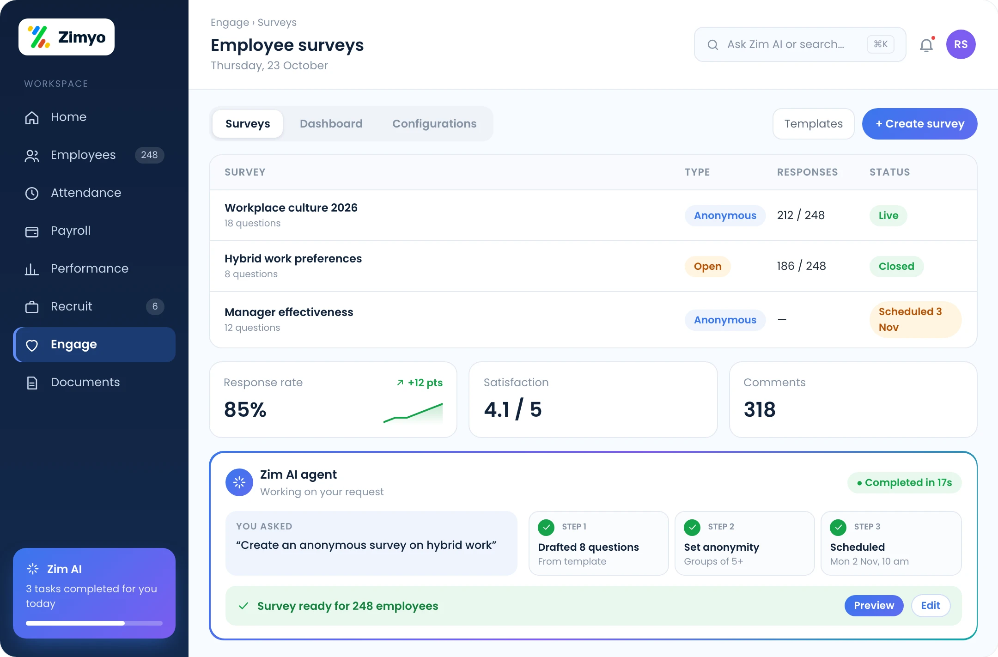Click the Engage heart icon
Viewport: 998px width, 657px height.
coord(32,345)
